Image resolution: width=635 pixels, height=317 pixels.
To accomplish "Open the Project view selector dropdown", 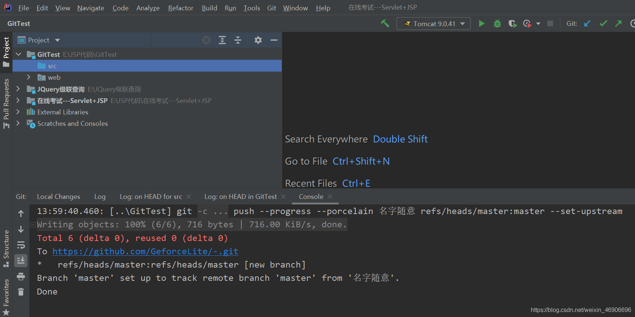I will pyautogui.click(x=39, y=40).
